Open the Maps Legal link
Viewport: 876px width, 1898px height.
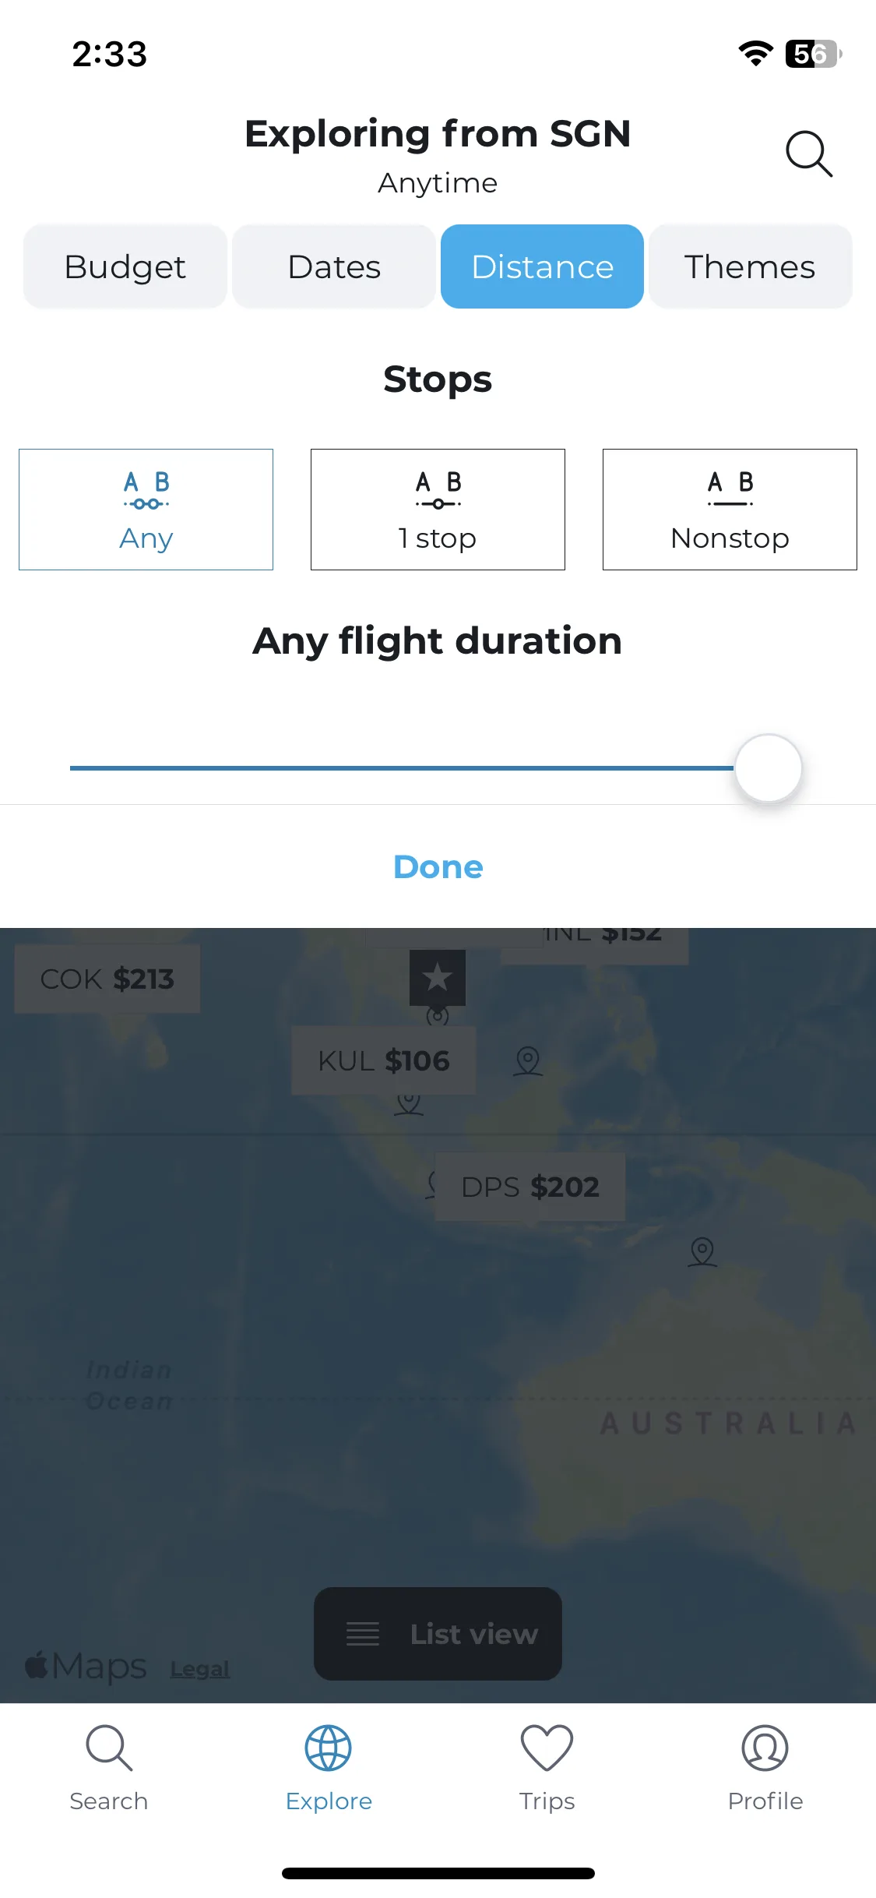pos(200,1669)
